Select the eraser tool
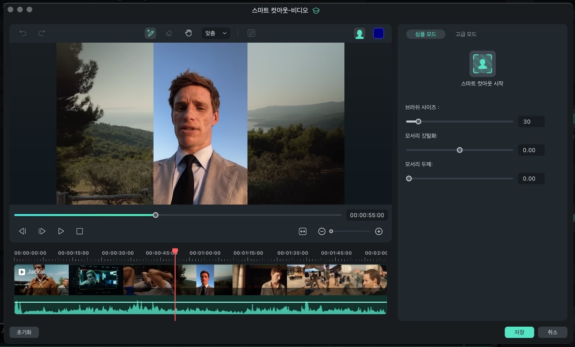The height and width of the screenshot is (347, 575). click(x=169, y=33)
